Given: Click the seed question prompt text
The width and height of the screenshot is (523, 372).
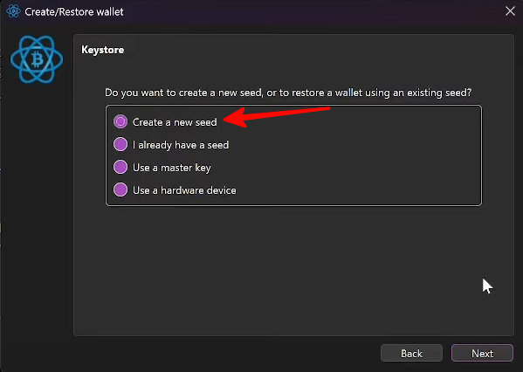Looking at the screenshot, I should click(288, 93).
